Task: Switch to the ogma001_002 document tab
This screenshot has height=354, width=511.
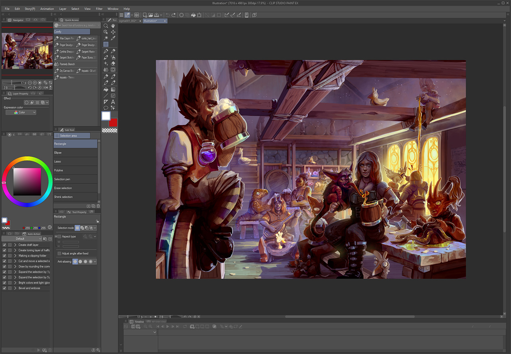Action: (x=129, y=21)
